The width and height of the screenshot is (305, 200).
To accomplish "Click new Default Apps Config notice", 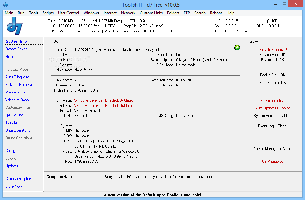I will coord(152,195).
